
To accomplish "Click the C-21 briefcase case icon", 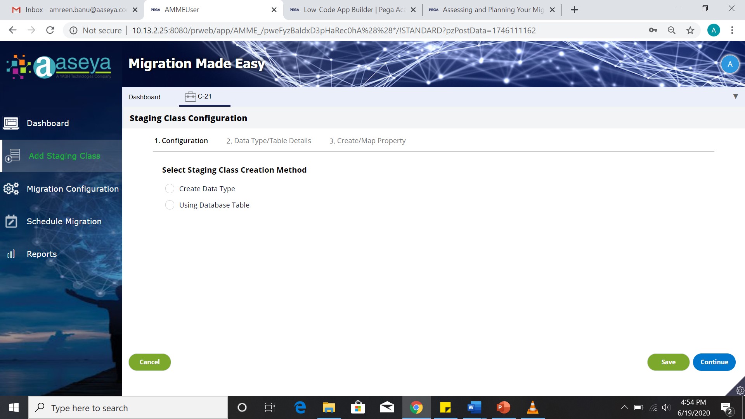I will point(190,97).
